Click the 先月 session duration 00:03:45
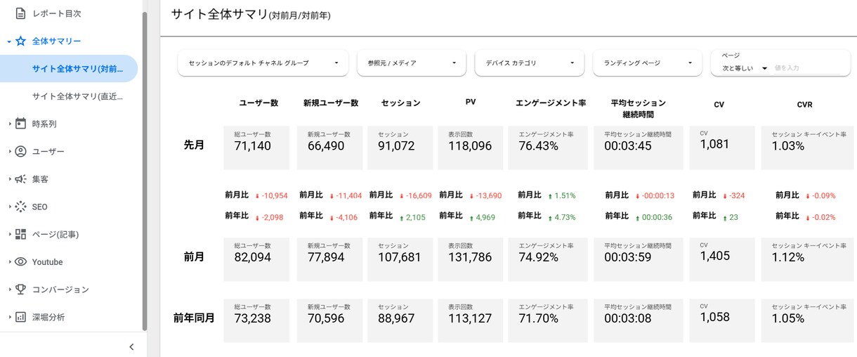 tap(628, 146)
